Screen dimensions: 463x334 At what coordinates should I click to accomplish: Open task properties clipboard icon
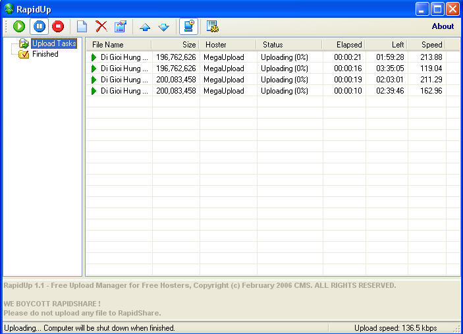pyautogui.click(x=121, y=26)
